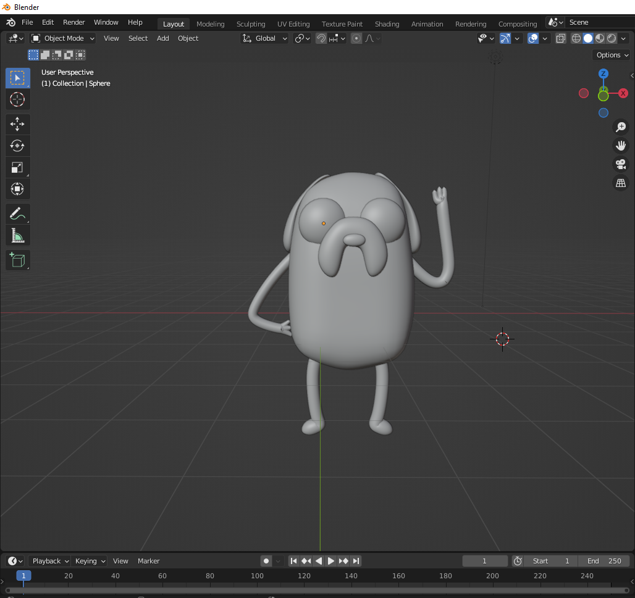Screen dimensions: 635x598
Task: Click the green Y axis gizmo
Action: (603, 96)
